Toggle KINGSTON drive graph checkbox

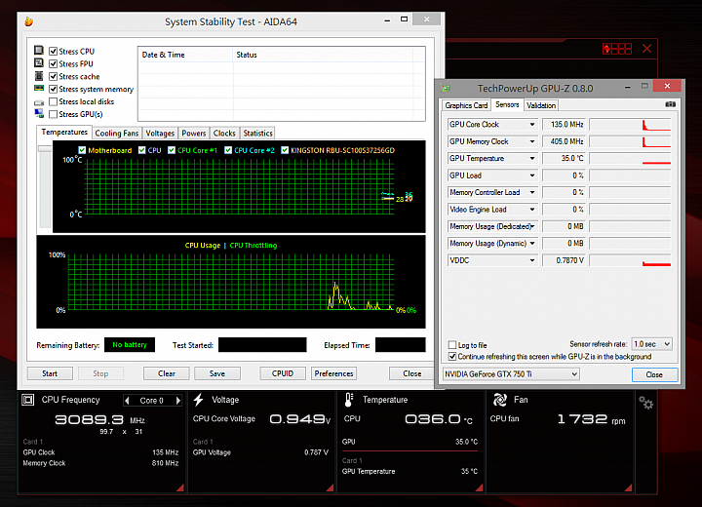point(285,150)
